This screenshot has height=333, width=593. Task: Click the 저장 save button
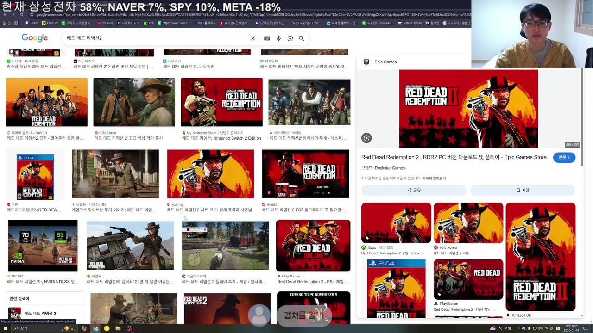click(x=523, y=190)
